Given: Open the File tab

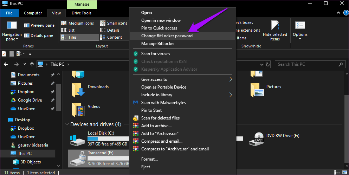Looking at the screenshot, I should coord(9,13).
